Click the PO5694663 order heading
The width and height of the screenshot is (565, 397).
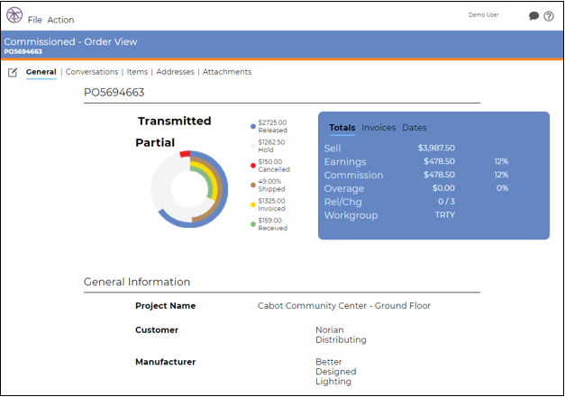114,93
